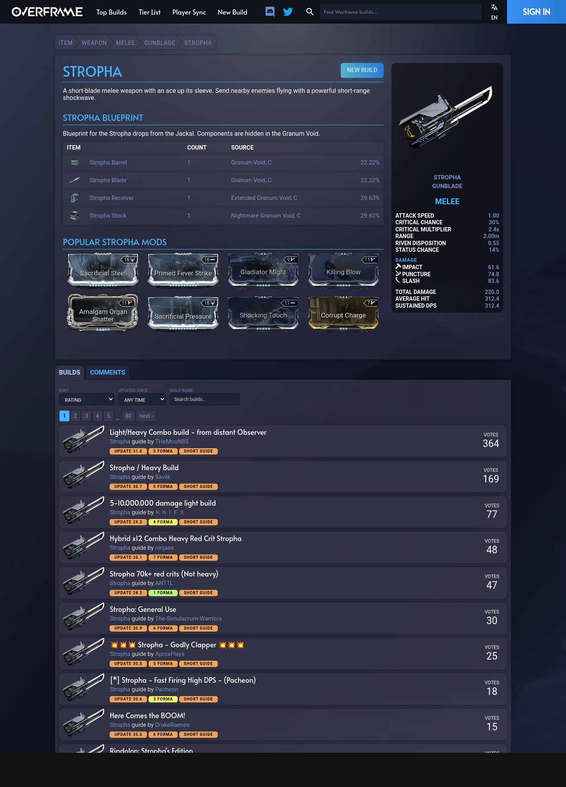Click the Stropha Blade item icon
The width and height of the screenshot is (566, 787).
(x=75, y=180)
